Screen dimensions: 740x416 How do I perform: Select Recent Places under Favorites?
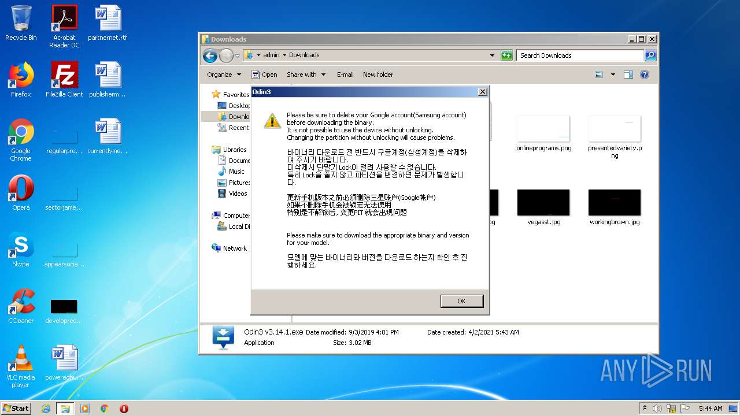coord(234,128)
